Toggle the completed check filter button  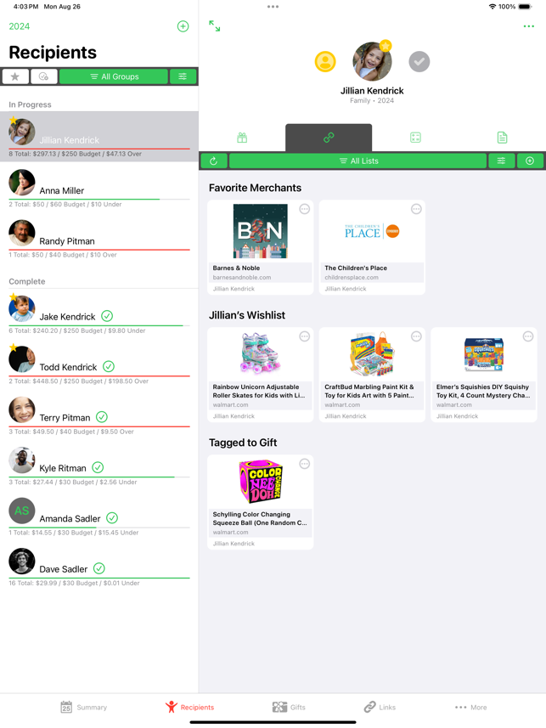click(x=43, y=76)
